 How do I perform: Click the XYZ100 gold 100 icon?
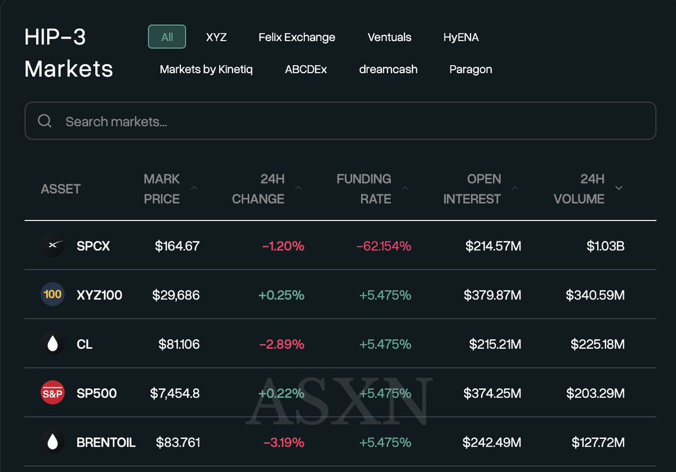click(x=53, y=295)
